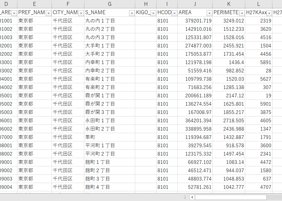282x201 pixels.
Task: Open the S_NAME column filter dropdown
Action: [132, 13]
